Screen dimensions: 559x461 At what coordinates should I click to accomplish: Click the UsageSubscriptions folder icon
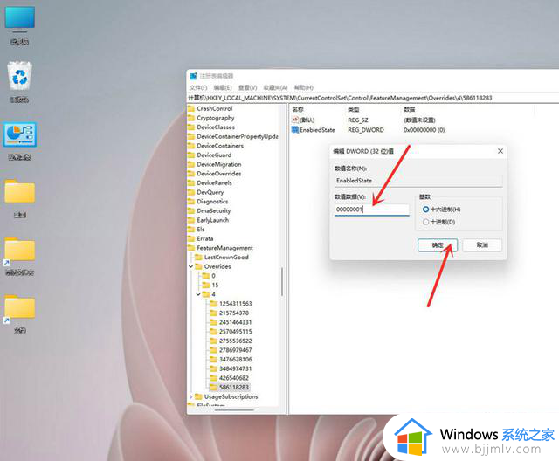(198, 396)
